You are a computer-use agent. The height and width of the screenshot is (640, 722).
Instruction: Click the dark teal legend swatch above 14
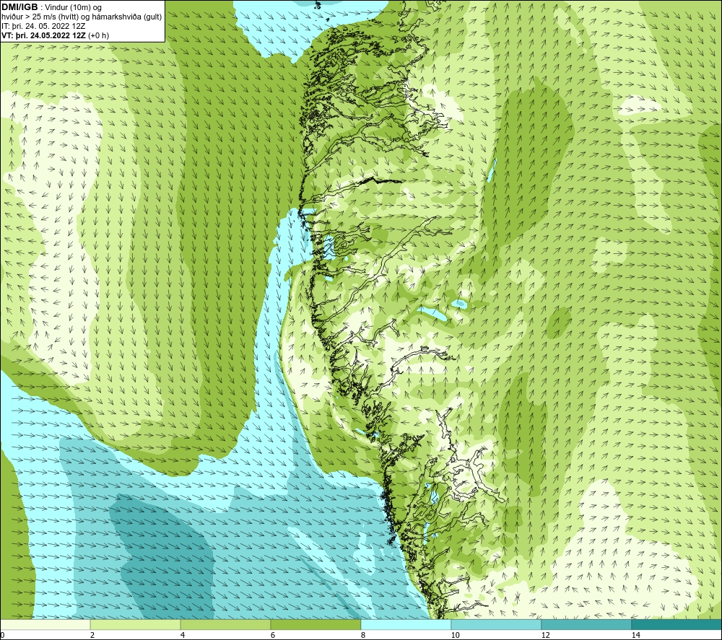(x=677, y=624)
